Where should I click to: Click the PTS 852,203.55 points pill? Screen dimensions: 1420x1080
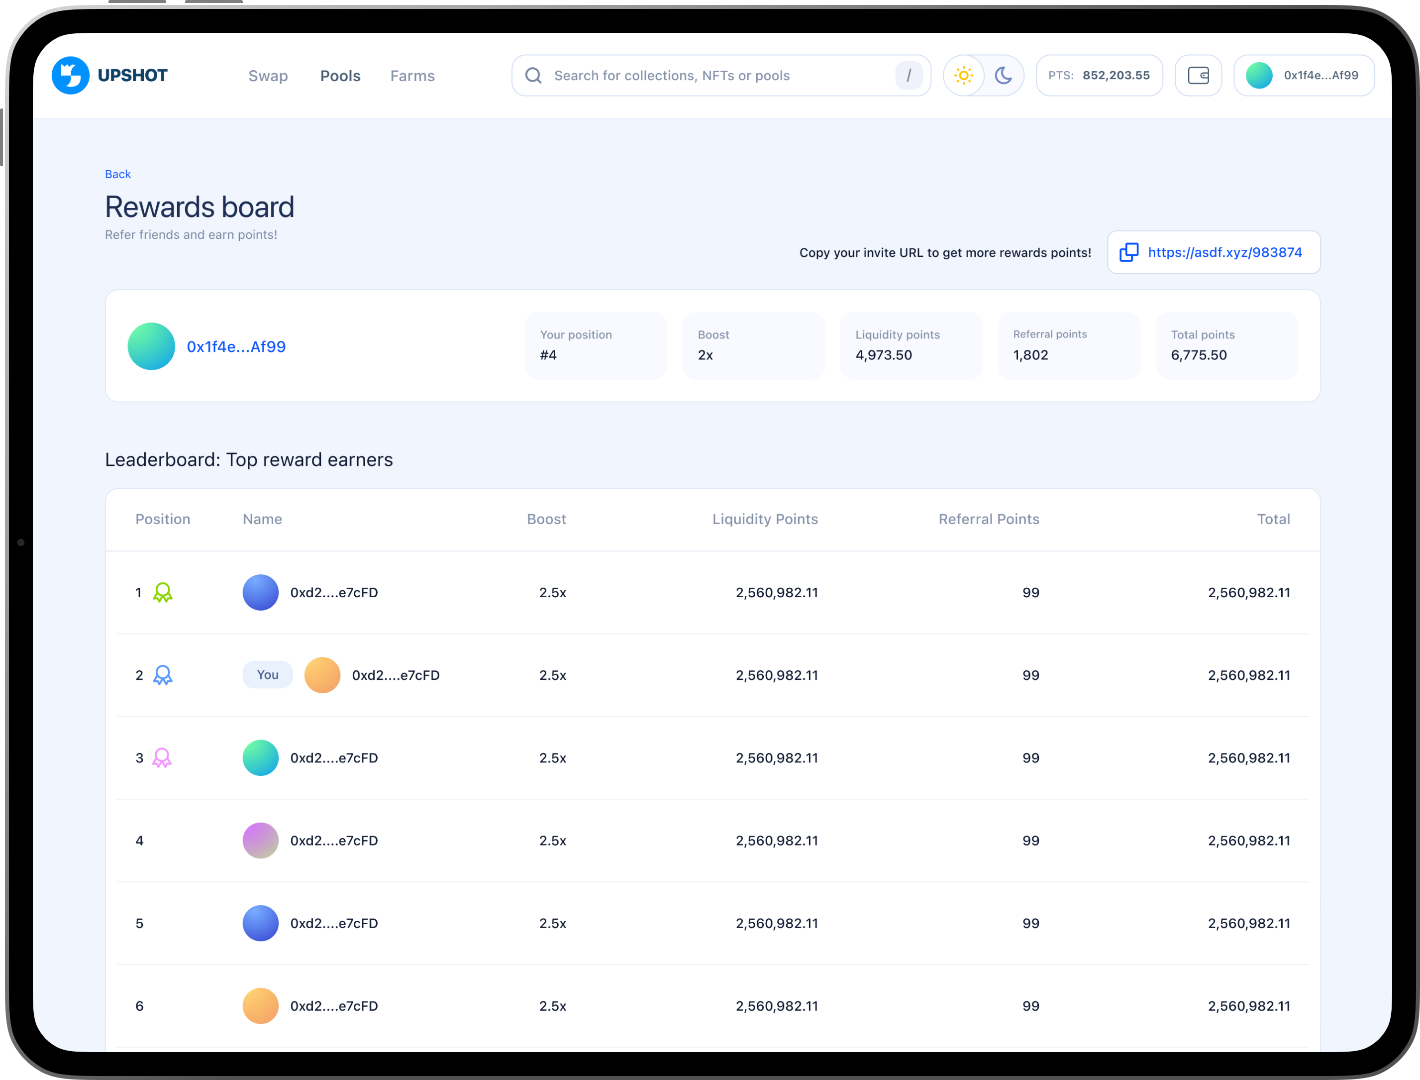click(x=1099, y=76)
